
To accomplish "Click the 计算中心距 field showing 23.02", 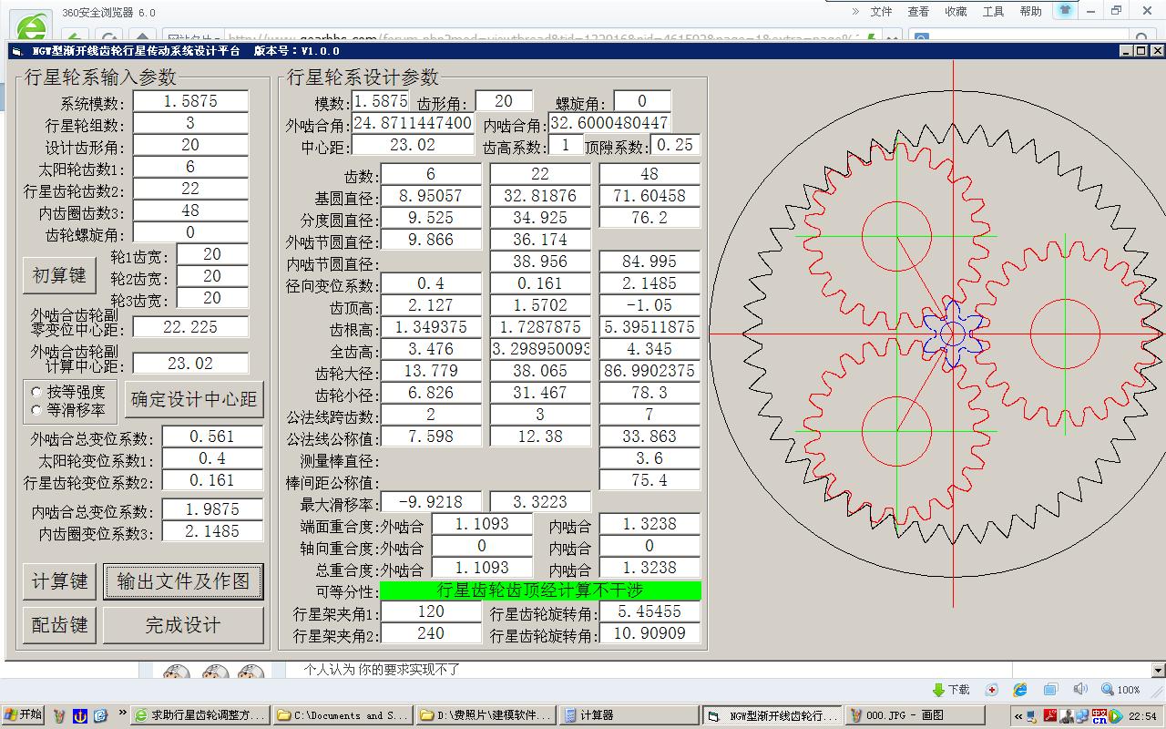I will (x=190, y=363).
